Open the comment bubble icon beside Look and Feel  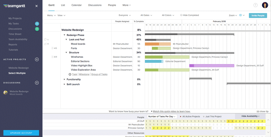tap(45, 40)
